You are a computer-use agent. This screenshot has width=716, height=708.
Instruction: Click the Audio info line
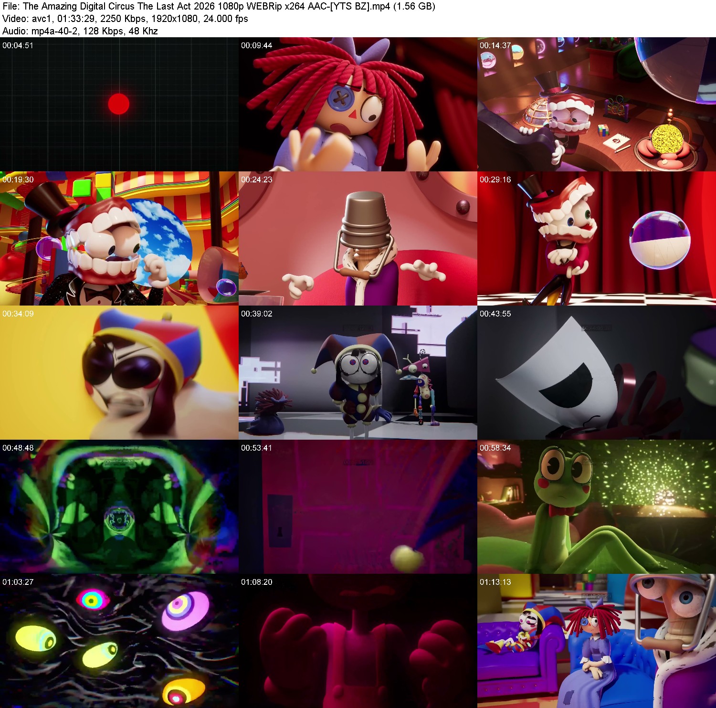coord(80,31)
